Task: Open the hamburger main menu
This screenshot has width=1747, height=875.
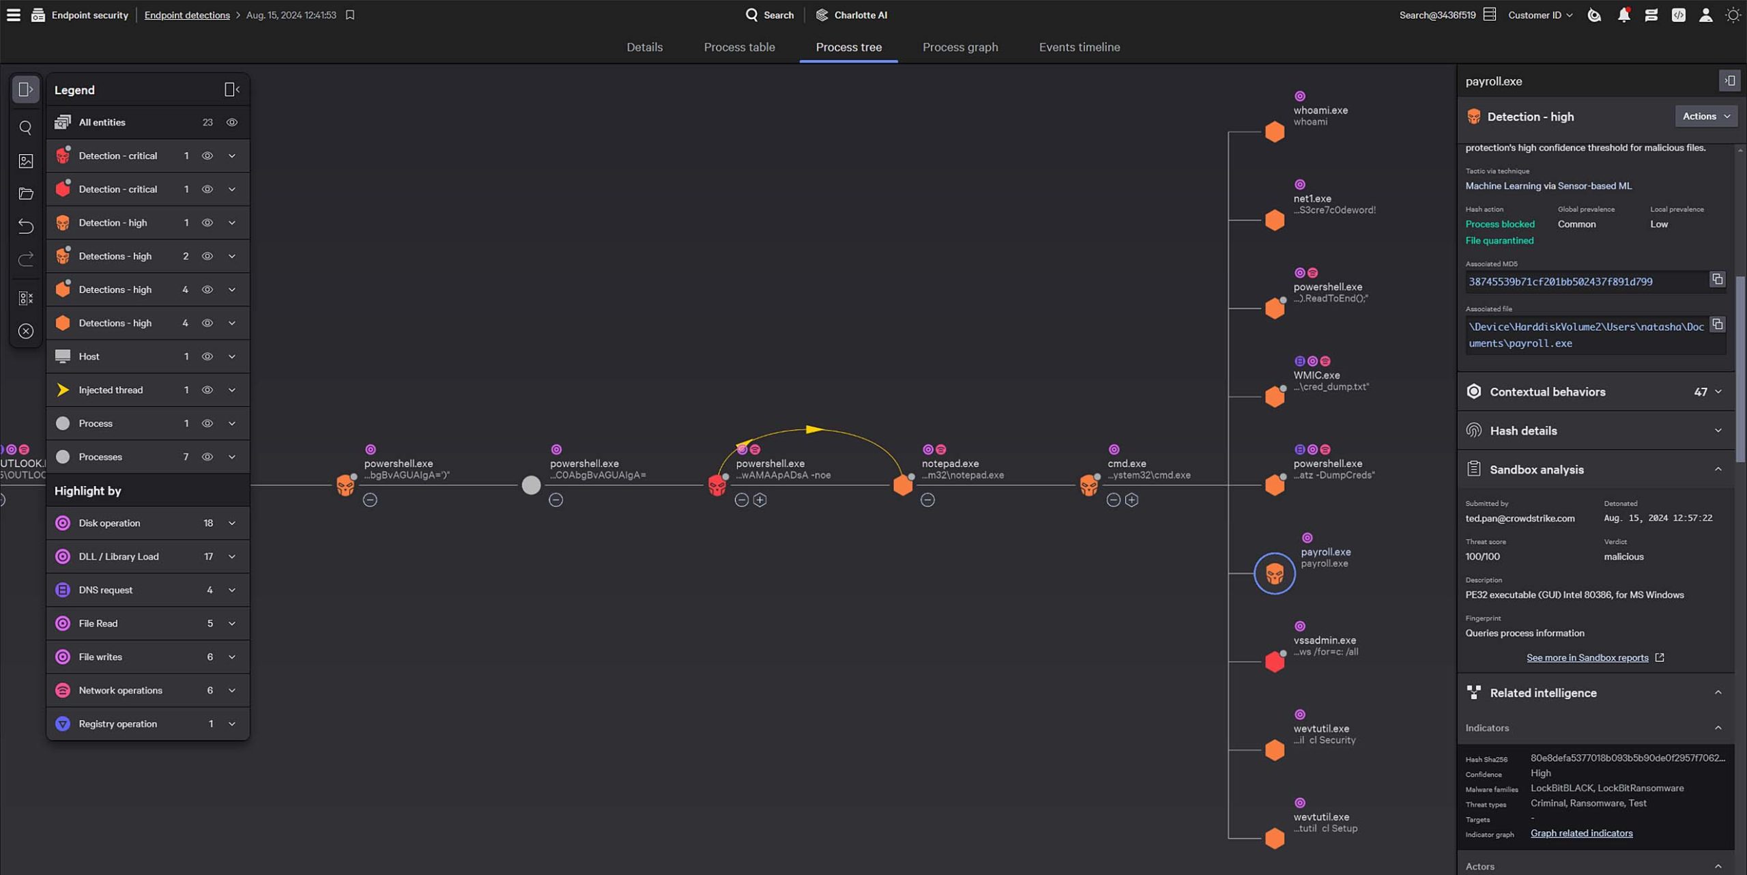Action: [14, 15]
